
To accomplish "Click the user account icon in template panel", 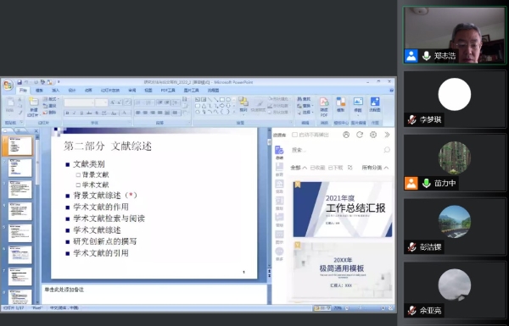I will (346, 135).
